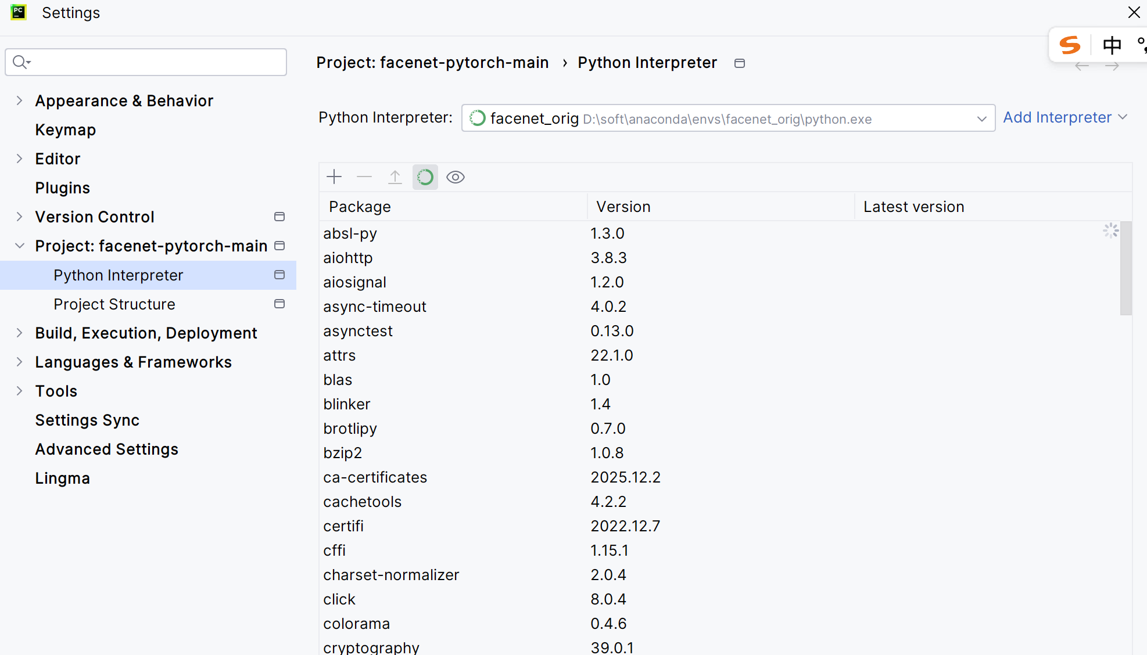
Task: Click the minus uninstall package icon
Action: pos(364,177)
